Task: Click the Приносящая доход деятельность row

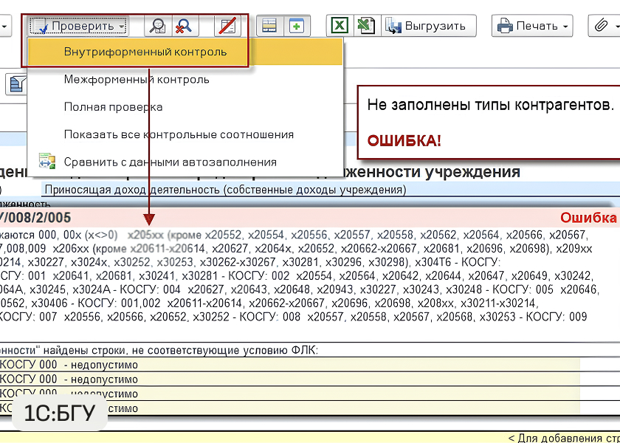Action: [225, 190]
